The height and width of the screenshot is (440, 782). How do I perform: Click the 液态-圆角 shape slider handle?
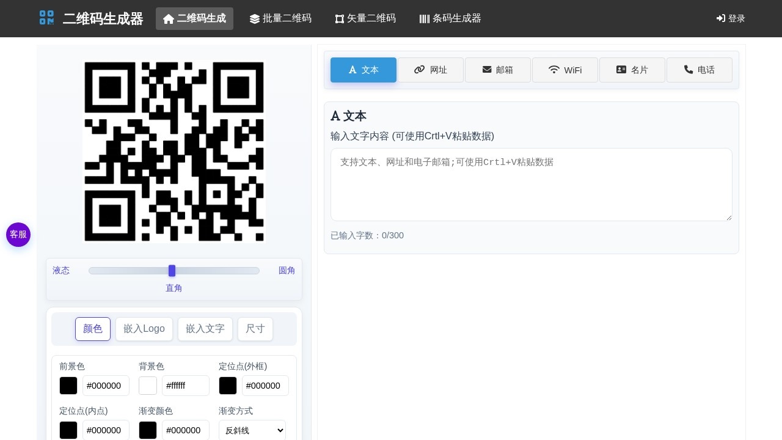[172, 271]
